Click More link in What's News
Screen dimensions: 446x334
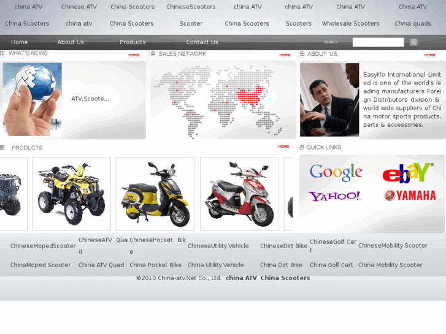tap(134, 55)
